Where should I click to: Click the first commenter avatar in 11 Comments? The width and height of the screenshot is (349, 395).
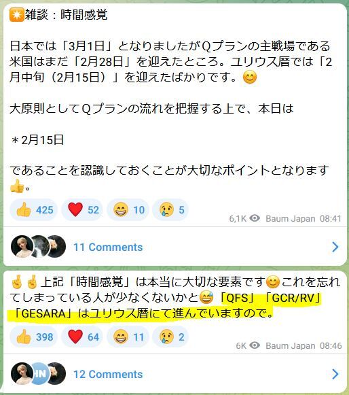point(22,246)
